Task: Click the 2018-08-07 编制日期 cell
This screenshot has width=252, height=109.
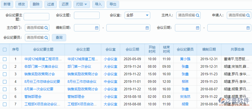Action: pos(209,89)
